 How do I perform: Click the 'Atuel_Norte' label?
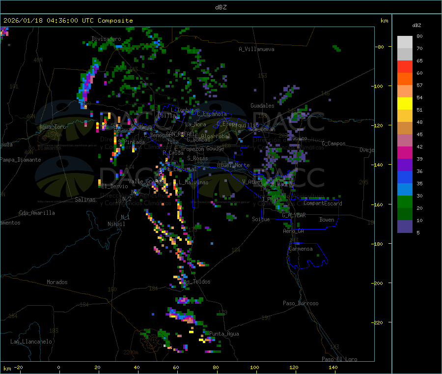pos(233,165)
